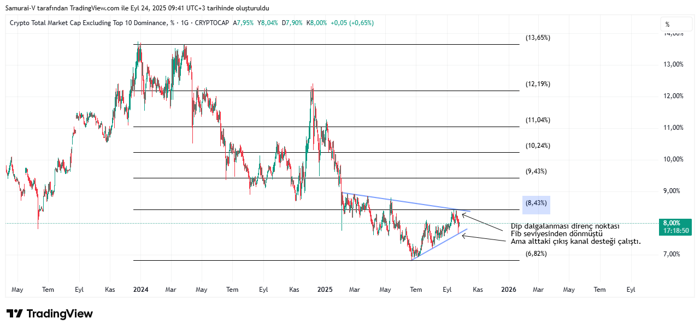The width and height of the screenshot is (700, 330).
Task: Select the 13,65% Fibonacci level label
Action: (x=538, y=38)
